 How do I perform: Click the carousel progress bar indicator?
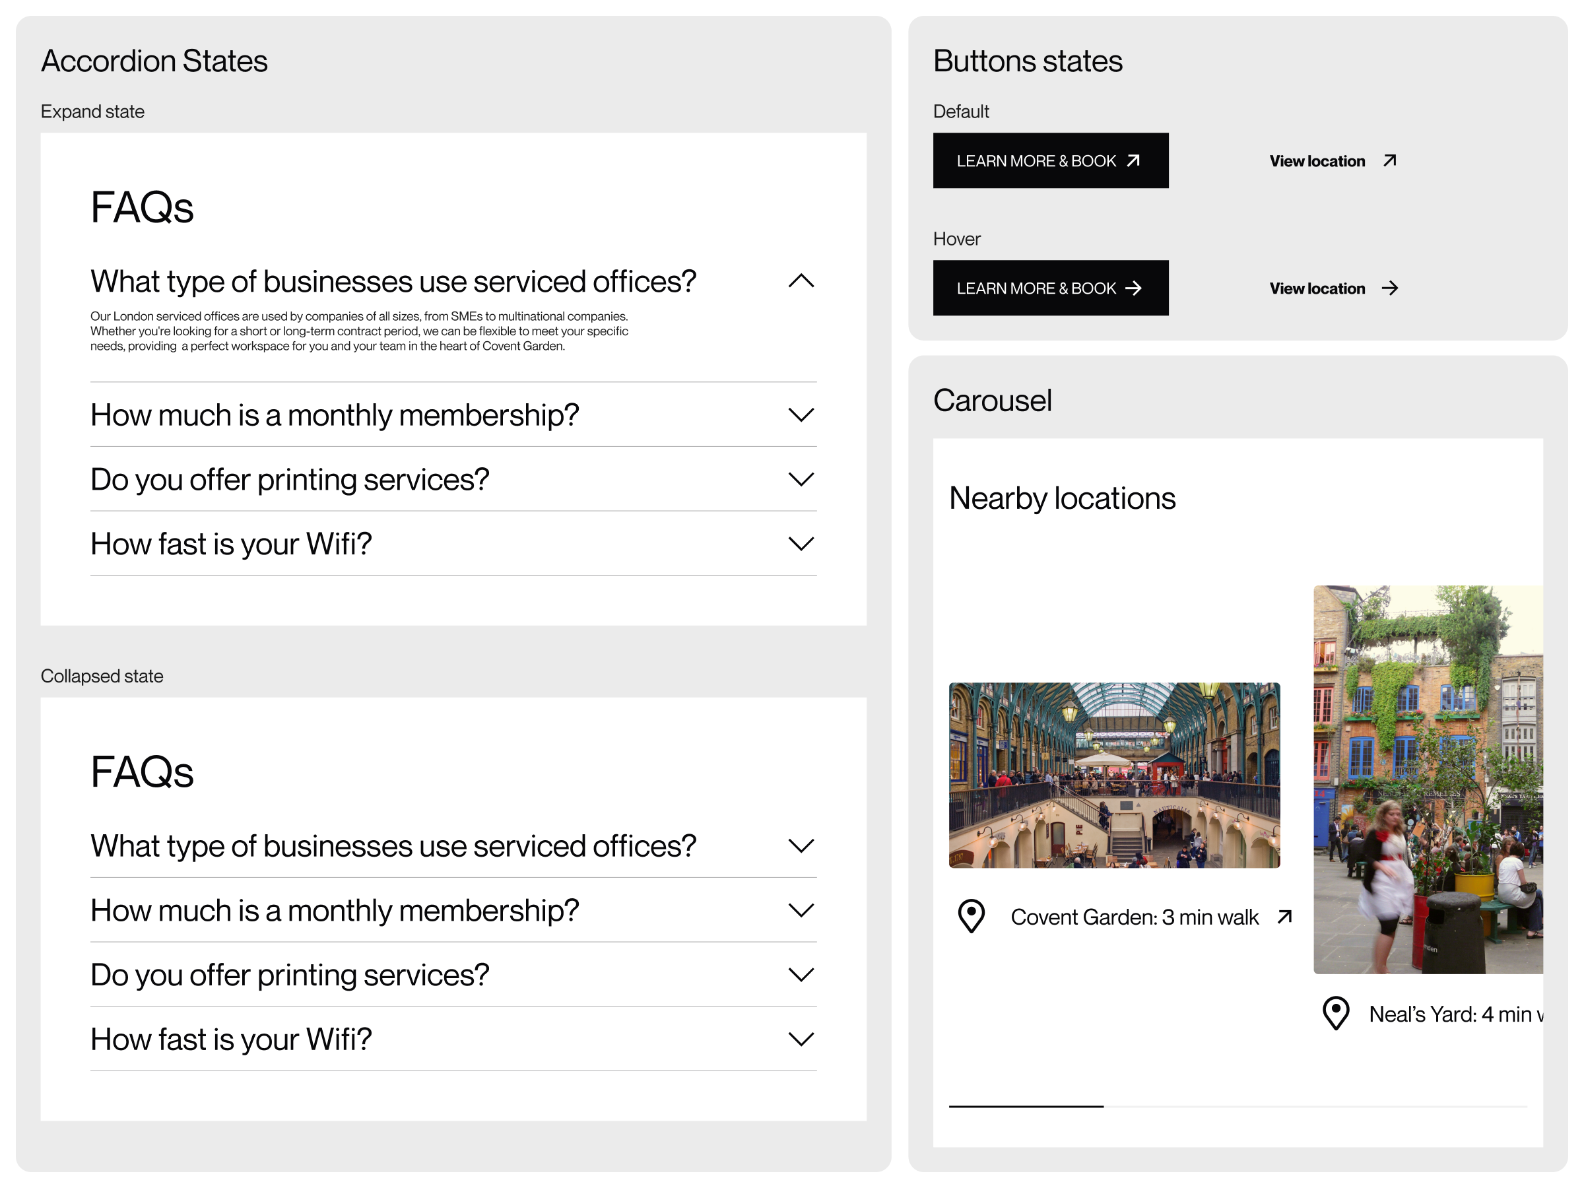click(1026, 1106)
